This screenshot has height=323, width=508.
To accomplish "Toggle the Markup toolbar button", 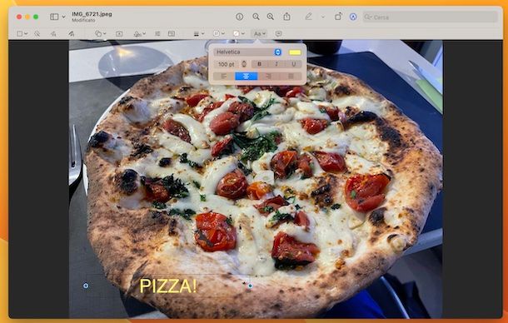I will coord(353,17).
